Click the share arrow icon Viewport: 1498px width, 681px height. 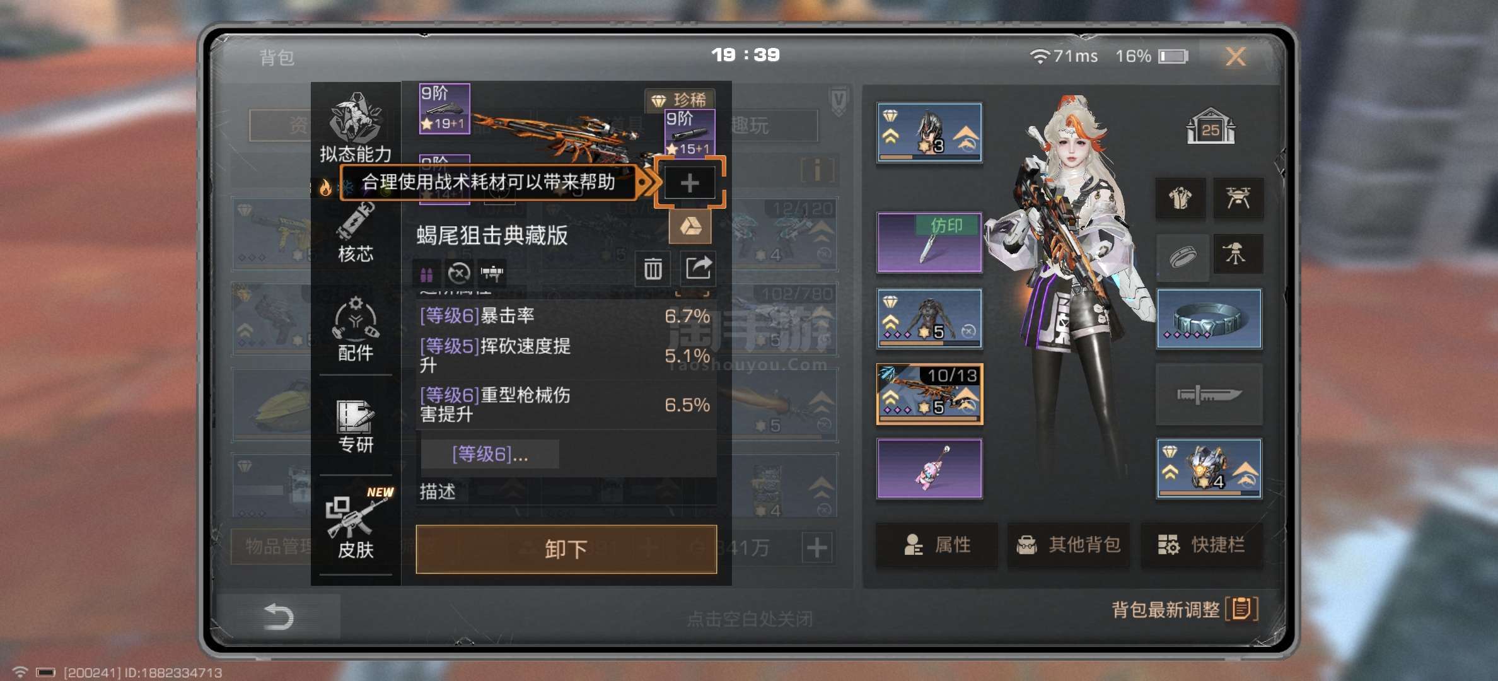[x=699, y=269]
